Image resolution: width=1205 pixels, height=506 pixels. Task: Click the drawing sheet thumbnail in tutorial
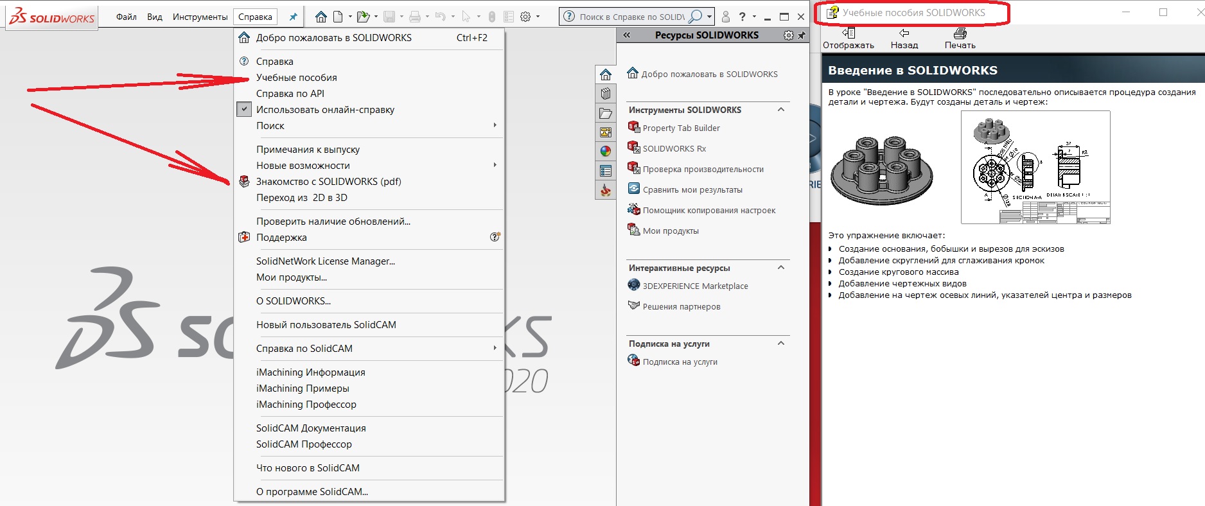click(1035, 168)
